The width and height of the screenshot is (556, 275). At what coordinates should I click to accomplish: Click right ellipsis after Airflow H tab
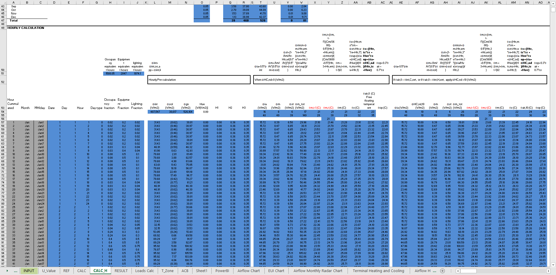[435, 271]
